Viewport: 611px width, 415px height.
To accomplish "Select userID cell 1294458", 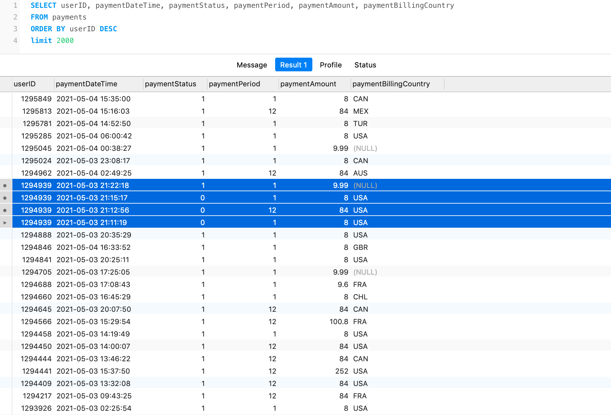I will pyautogui.click(x=36, y=334).
